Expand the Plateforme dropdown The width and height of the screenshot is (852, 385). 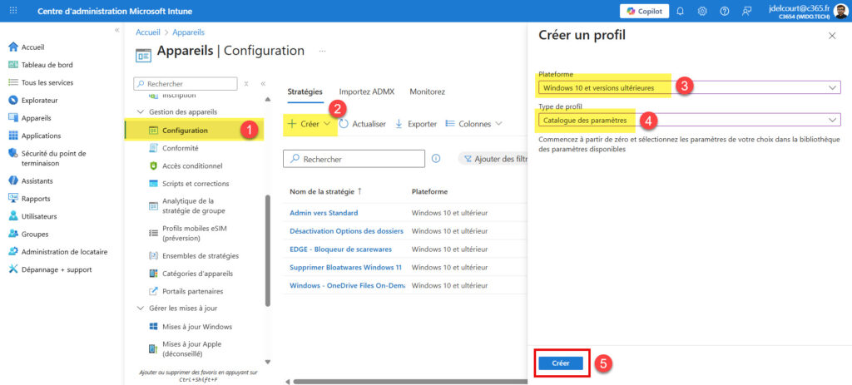689,87
